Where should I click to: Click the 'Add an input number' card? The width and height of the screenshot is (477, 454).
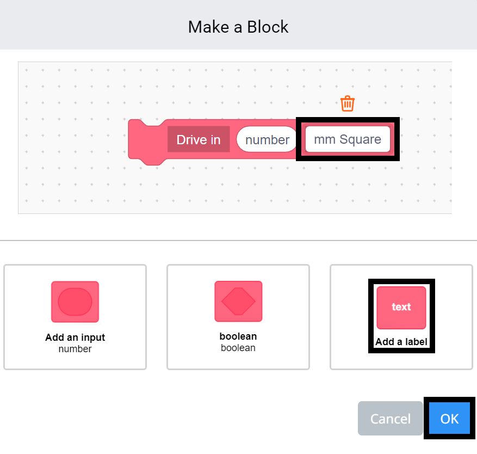click(75, 317)
